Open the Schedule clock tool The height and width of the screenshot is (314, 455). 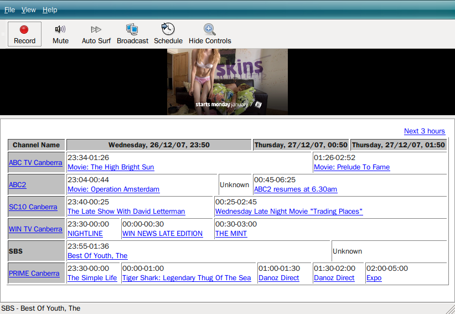[168, 34]
